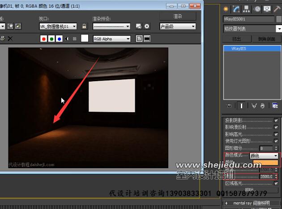This screenshot has width=282, height=209.
Task: Enable the green channel display
Action: (x=51, y=39)
